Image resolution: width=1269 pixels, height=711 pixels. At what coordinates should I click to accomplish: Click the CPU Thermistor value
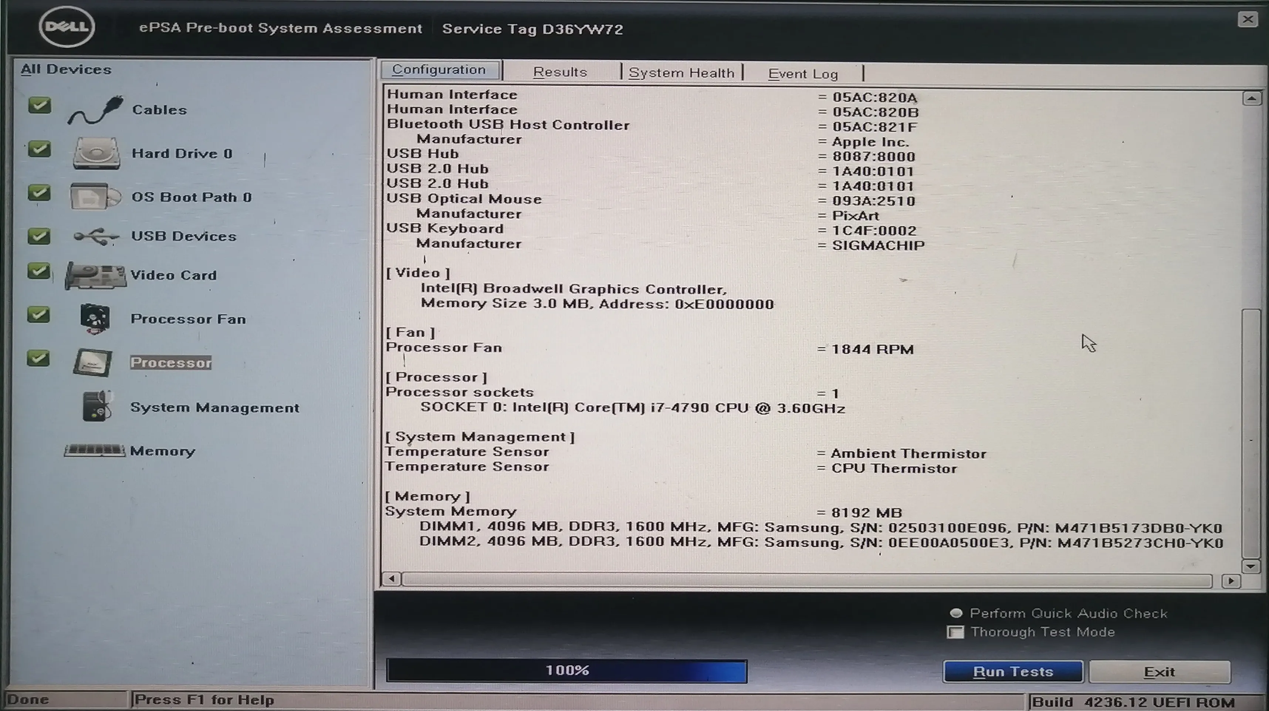[x=894, y=468]
